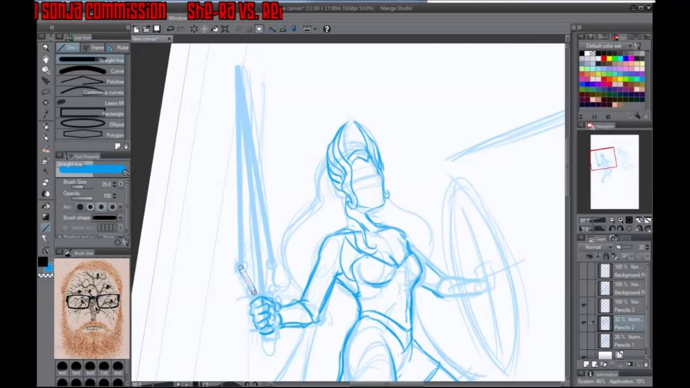Screen dimensions: 690x388
Task: Select the Hand move tool
Action: click(x=46, y=59)
